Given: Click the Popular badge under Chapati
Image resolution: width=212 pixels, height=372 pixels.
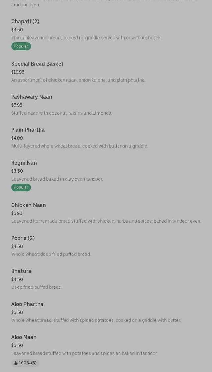Looking at the screenshot, I should point(21,46).
